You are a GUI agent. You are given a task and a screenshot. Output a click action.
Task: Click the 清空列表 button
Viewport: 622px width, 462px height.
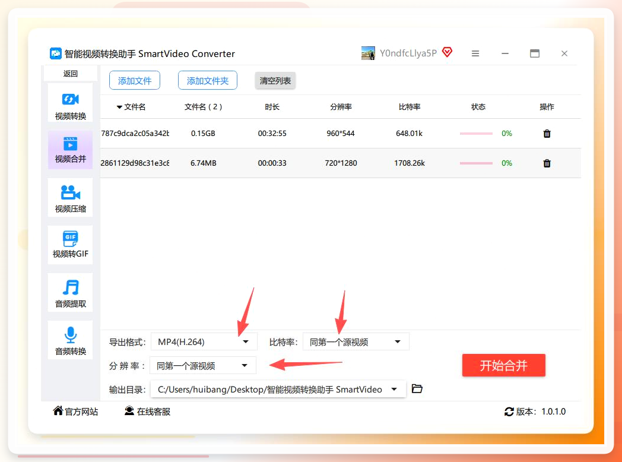(275, 81)
